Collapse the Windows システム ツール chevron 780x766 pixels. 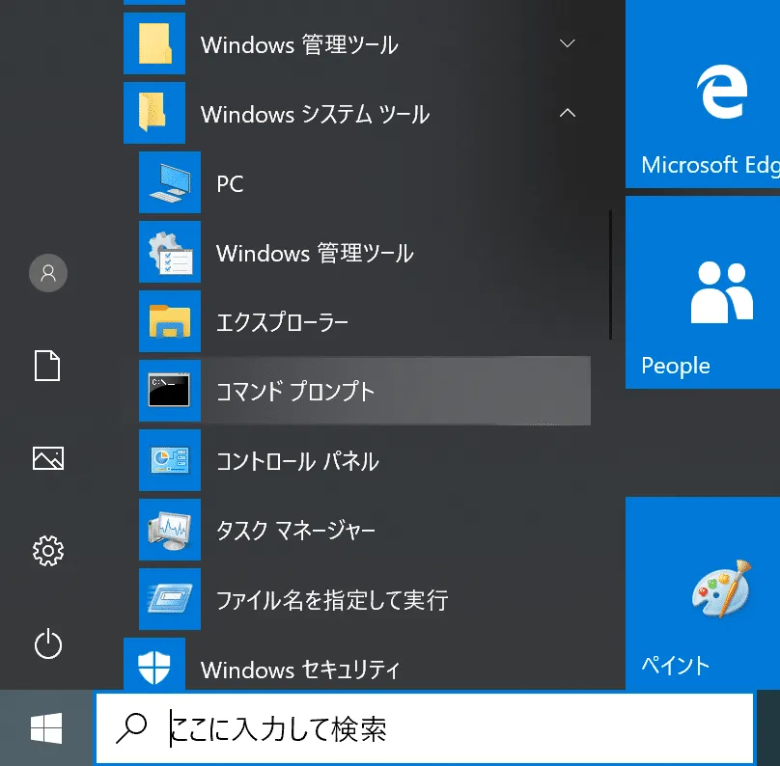tap(567, 113)
